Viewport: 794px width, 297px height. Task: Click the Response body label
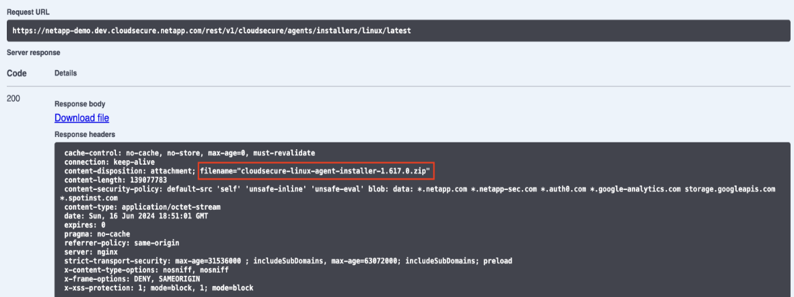pyautogui.click(x=80, y=104)
